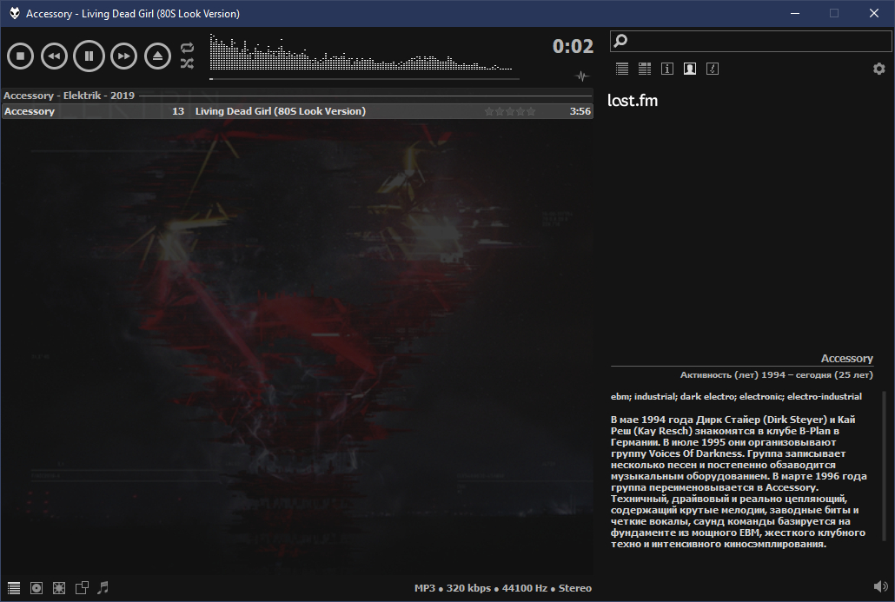The image size is (895, 602).
Task: Minimize the player window
Action: tap(794, 13)
